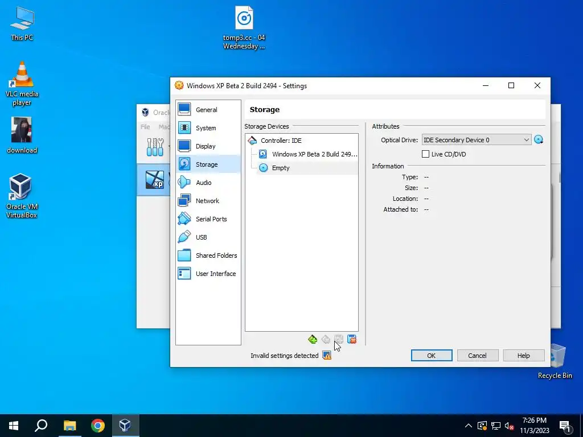
Task: Open Network settings category
Action: click(x=208, y=201)
